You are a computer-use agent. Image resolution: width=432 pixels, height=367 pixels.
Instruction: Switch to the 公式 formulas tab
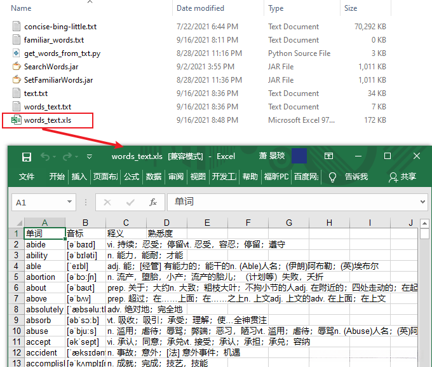tap(132, 177)
